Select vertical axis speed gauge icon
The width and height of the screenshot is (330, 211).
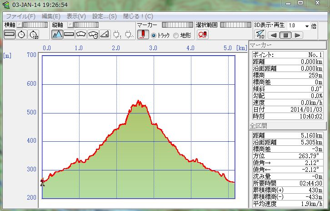81,34
